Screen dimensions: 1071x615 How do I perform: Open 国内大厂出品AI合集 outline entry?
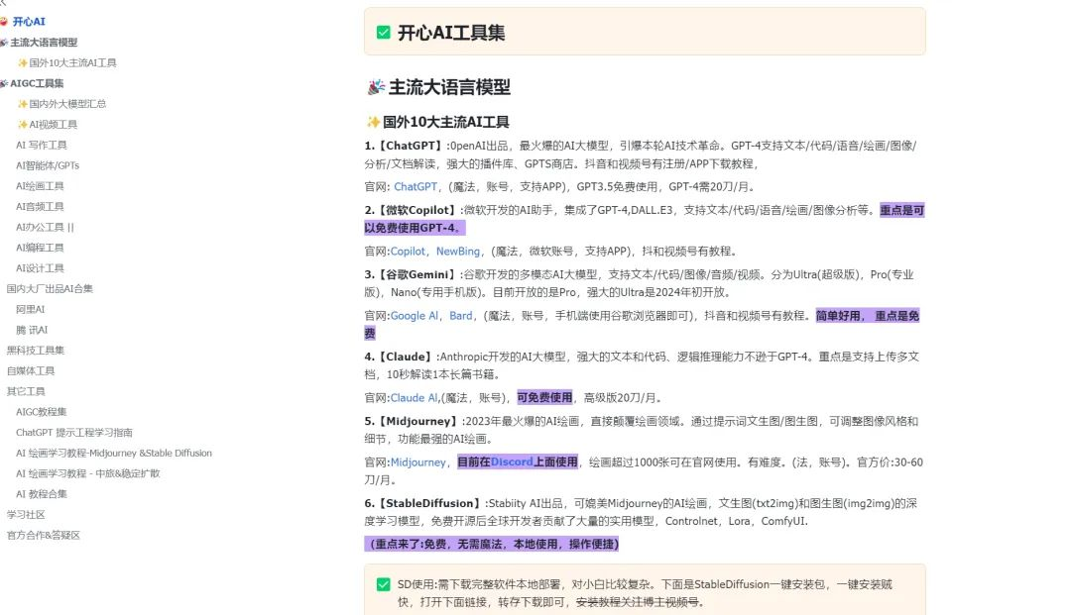50,288
